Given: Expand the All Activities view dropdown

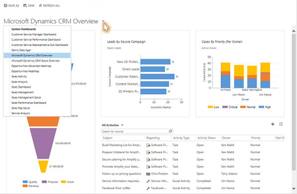Looking at the screenshot, I should 122,125.
